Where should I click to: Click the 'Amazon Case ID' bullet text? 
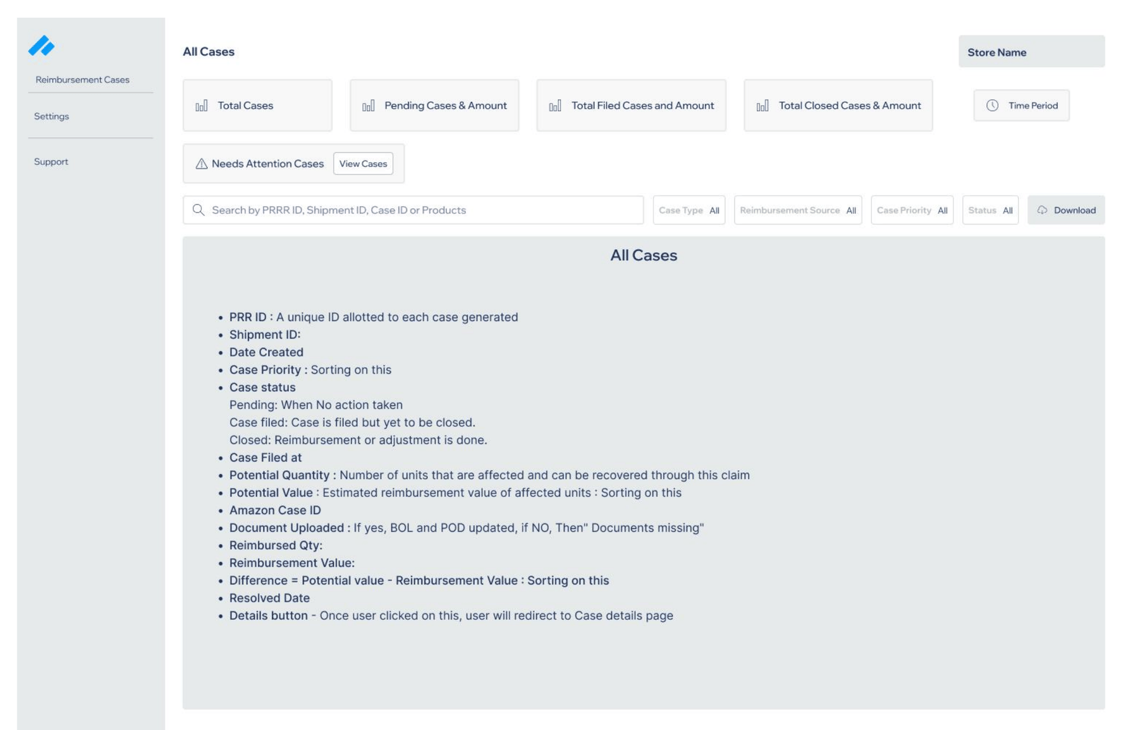pos(275,511)
